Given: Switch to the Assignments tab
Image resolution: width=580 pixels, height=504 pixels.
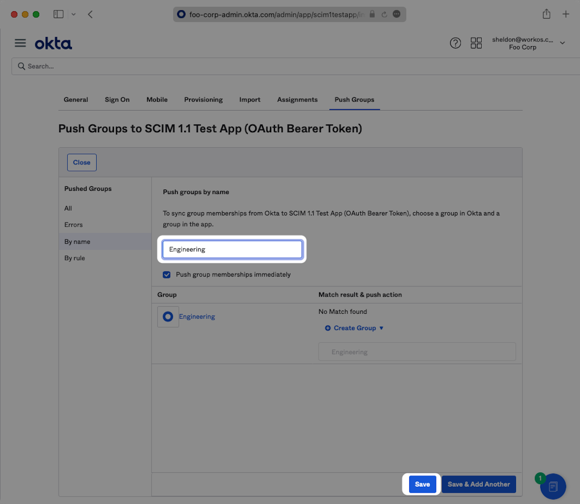Looking at the screenshot, I should (297, 99).
